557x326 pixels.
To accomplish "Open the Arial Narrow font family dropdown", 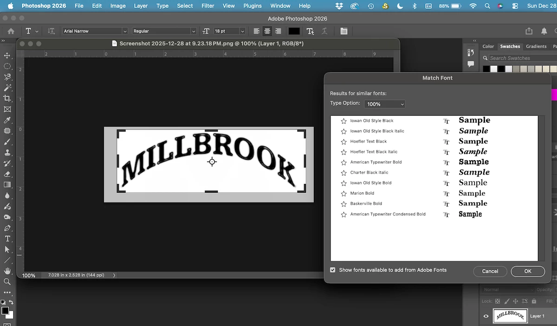I will pos(95,31).
